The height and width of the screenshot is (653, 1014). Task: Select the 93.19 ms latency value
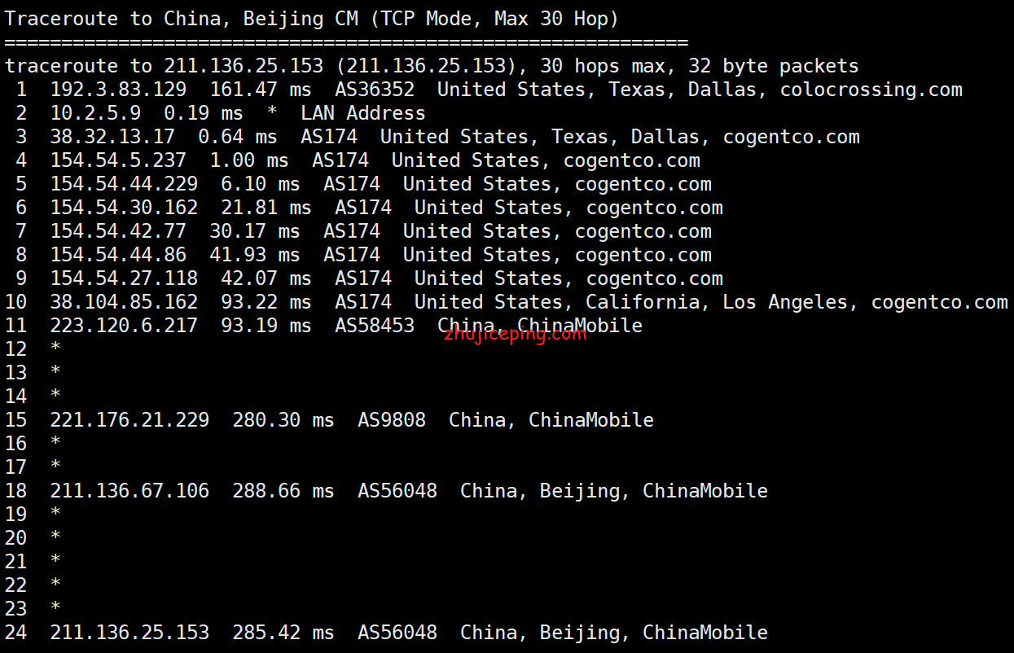tap(266, 326)
